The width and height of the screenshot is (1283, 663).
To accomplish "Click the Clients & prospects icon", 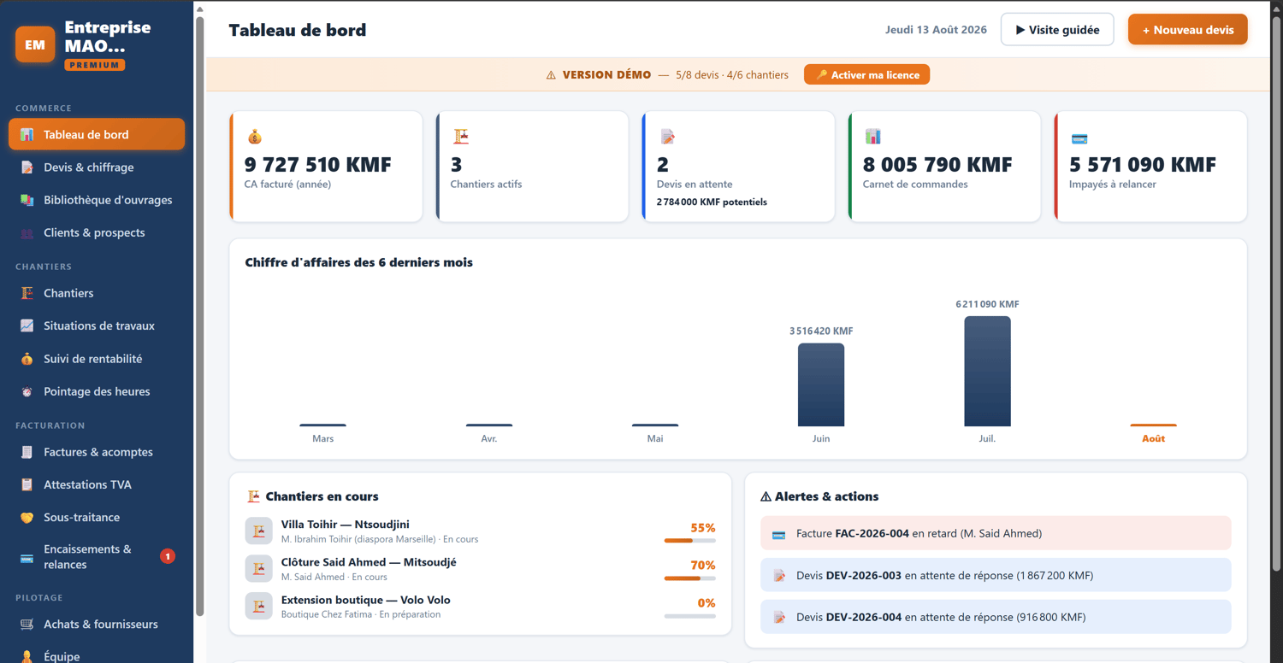I will coord(27,232).
